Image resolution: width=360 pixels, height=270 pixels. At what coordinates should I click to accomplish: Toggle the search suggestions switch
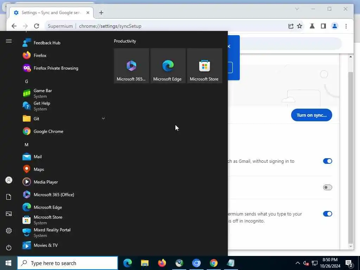(327, 214)
